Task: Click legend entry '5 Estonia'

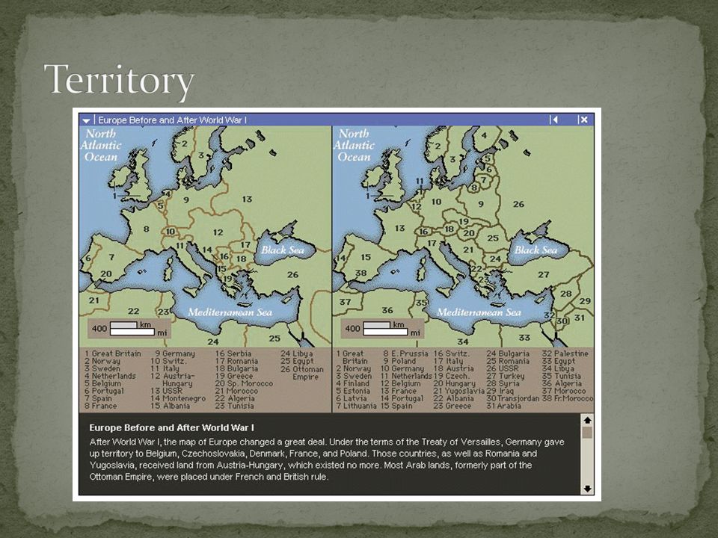Action: [x=352, y=391]
